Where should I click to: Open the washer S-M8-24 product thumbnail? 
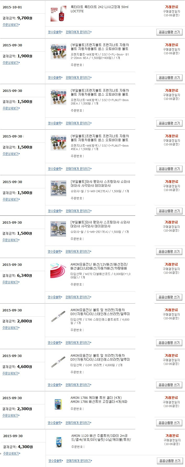(58, 189)
